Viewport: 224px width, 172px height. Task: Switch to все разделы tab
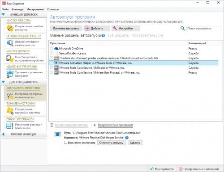118,35
